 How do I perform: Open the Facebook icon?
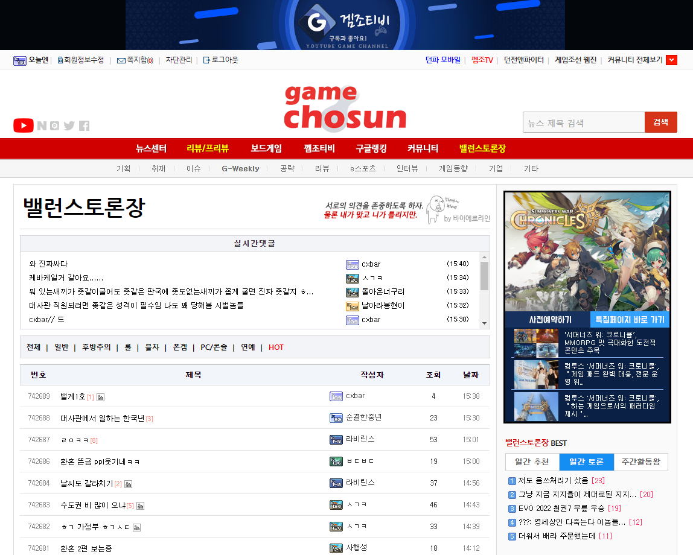pos(84,125)
